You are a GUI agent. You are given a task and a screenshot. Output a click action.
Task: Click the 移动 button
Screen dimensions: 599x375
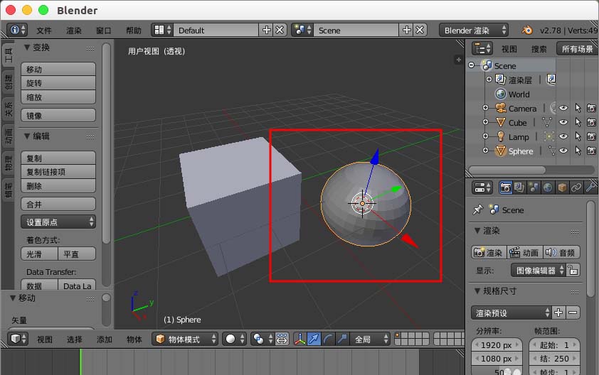tap(58, 69)
